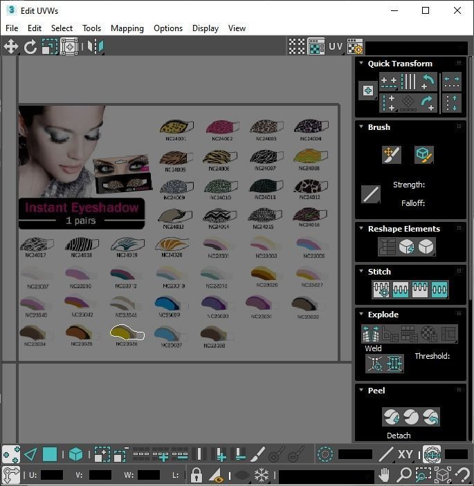Click Shrink UV selection icon
474x486 pixels.
point(121,455)
